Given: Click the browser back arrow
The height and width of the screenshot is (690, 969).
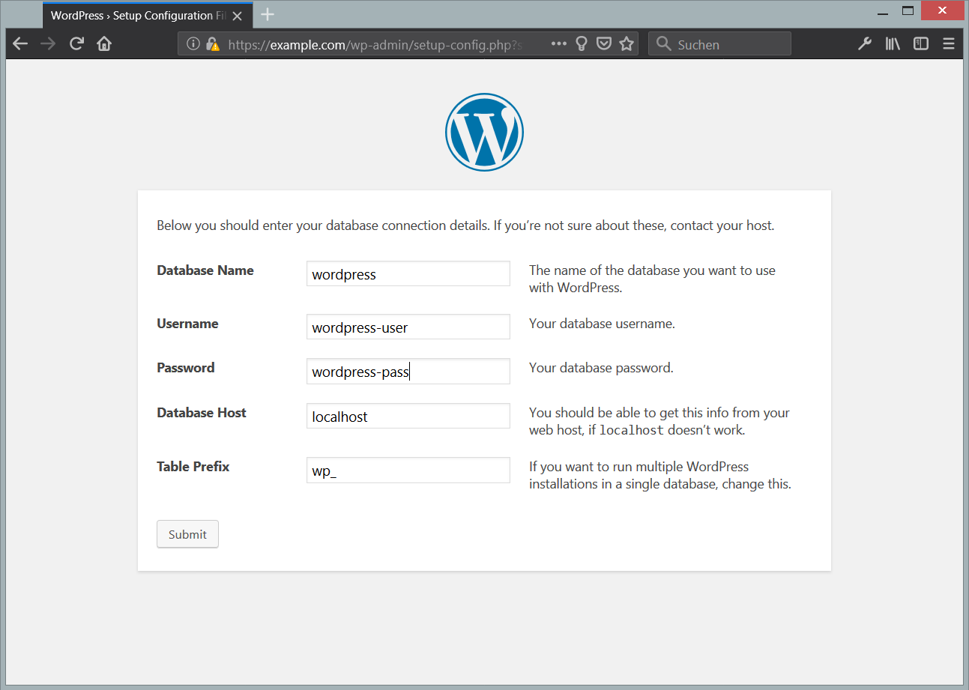Looking at the screenshot, I should coord(20,44).
